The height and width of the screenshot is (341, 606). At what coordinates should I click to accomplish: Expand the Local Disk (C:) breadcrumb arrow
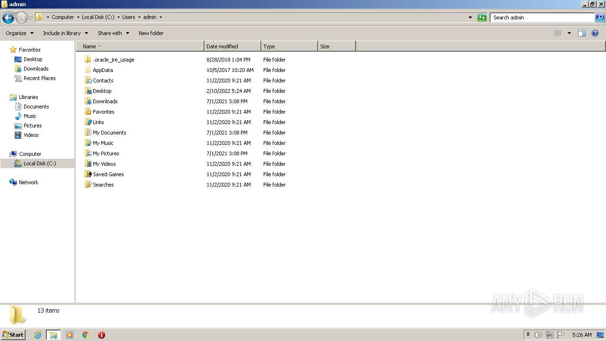click(118, 17)
